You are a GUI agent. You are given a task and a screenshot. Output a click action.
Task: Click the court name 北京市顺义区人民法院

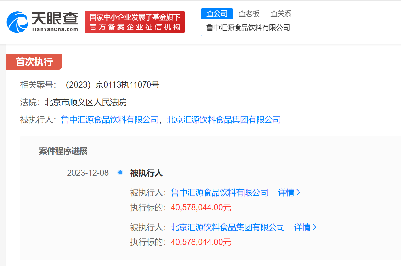tap(86, 102)
